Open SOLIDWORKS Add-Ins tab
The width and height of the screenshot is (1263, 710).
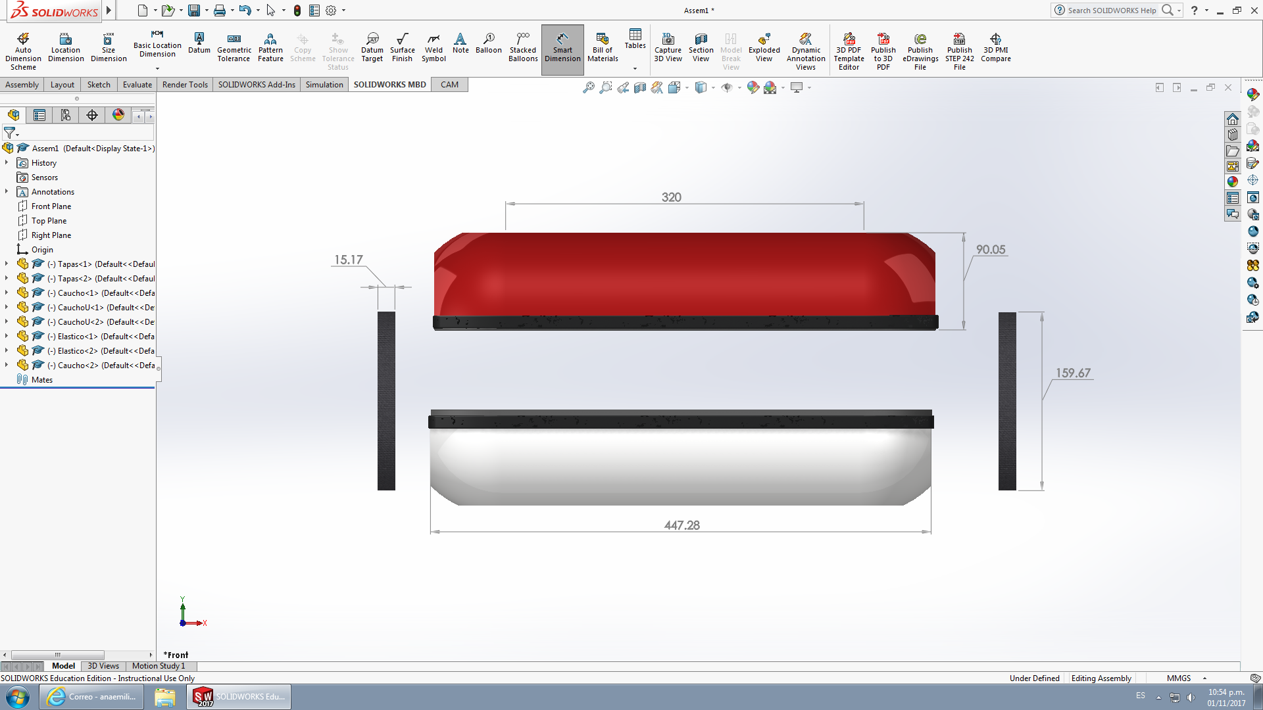(x=257, y=85)
